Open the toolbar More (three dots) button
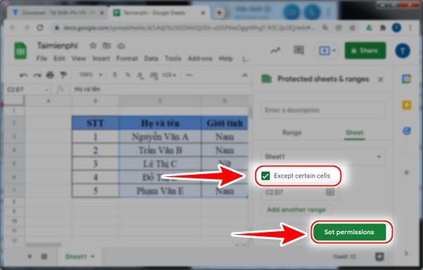Screen dimensions: 423x270 (190, 75)
